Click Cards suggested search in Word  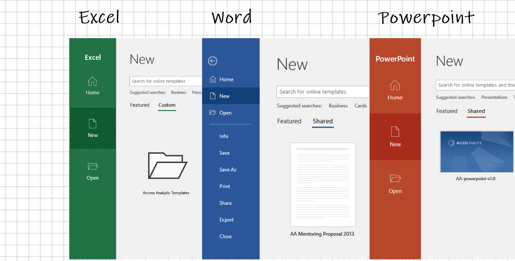point(360,106)
